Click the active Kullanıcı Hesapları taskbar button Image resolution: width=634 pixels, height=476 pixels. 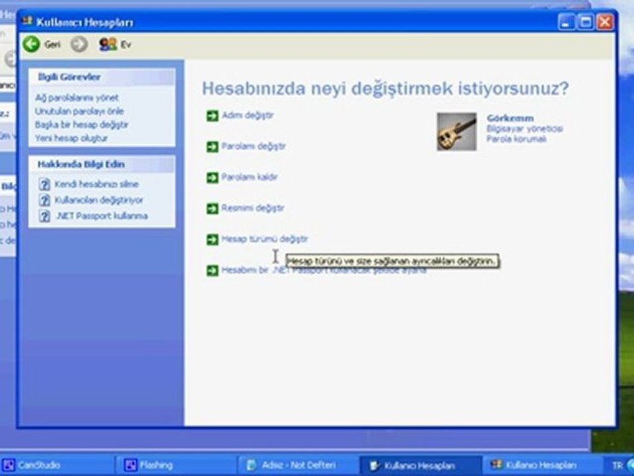421,465
